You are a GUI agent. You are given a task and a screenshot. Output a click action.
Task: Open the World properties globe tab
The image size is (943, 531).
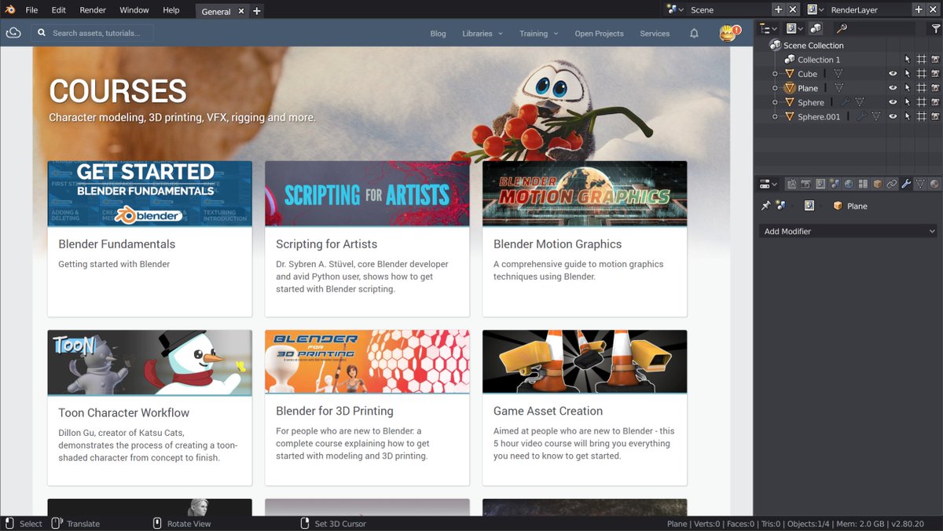tap(849, 184)
